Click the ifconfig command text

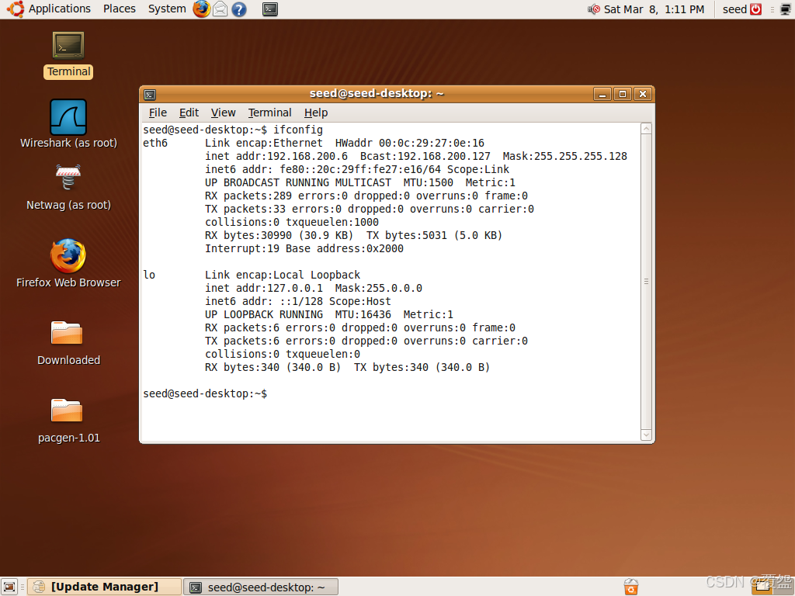(x=298, y=130)
